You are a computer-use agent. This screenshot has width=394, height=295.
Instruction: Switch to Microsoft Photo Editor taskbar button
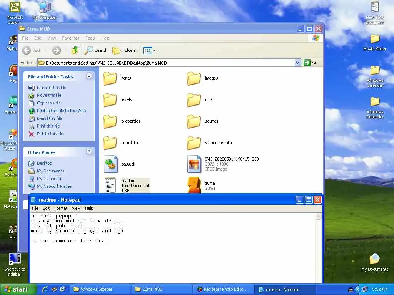(x=224, y=290)
